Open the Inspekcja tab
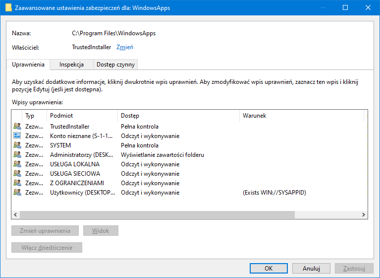Screen dimensions: 380x278 click(x=71, y=65)
